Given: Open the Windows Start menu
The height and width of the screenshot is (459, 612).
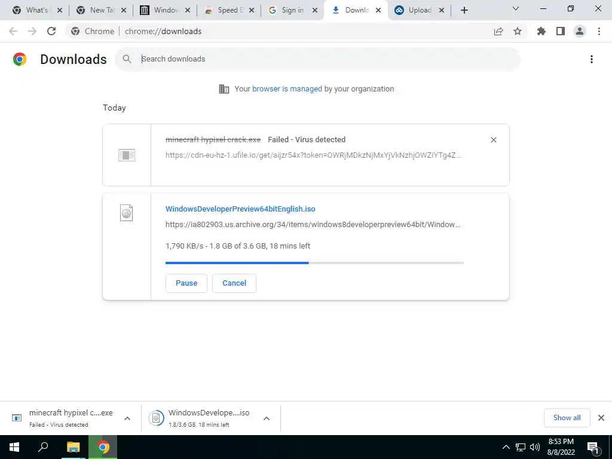Looking at the screenshot, I should coord(14,447).
